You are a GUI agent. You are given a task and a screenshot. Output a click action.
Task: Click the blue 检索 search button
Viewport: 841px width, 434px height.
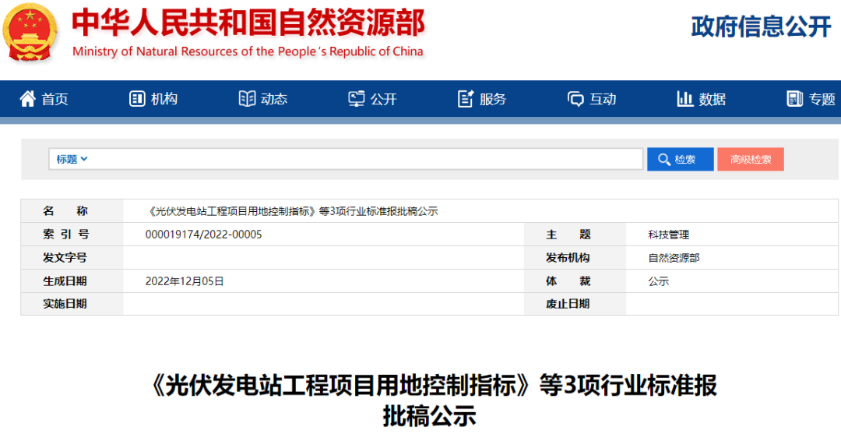[680, 159]
